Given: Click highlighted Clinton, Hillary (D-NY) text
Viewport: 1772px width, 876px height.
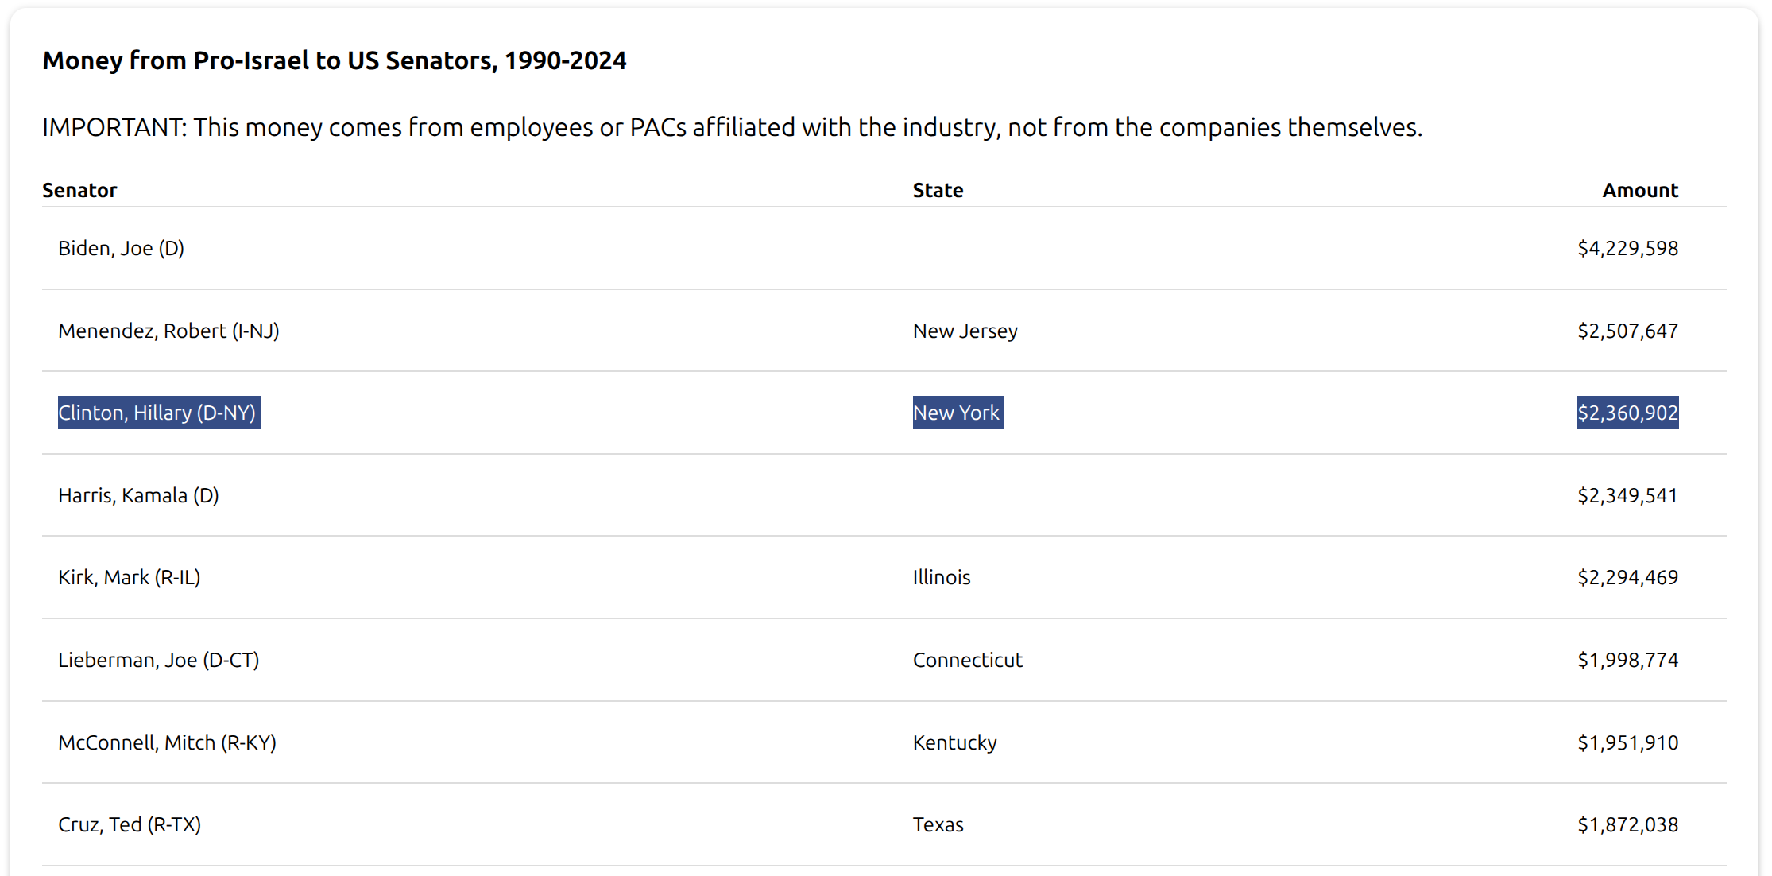Looking at the screenshot, I should click(159, 413).
